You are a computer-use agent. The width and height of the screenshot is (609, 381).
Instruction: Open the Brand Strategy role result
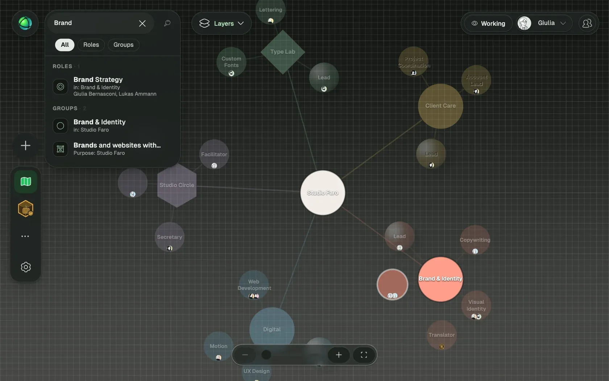(112, 87)
